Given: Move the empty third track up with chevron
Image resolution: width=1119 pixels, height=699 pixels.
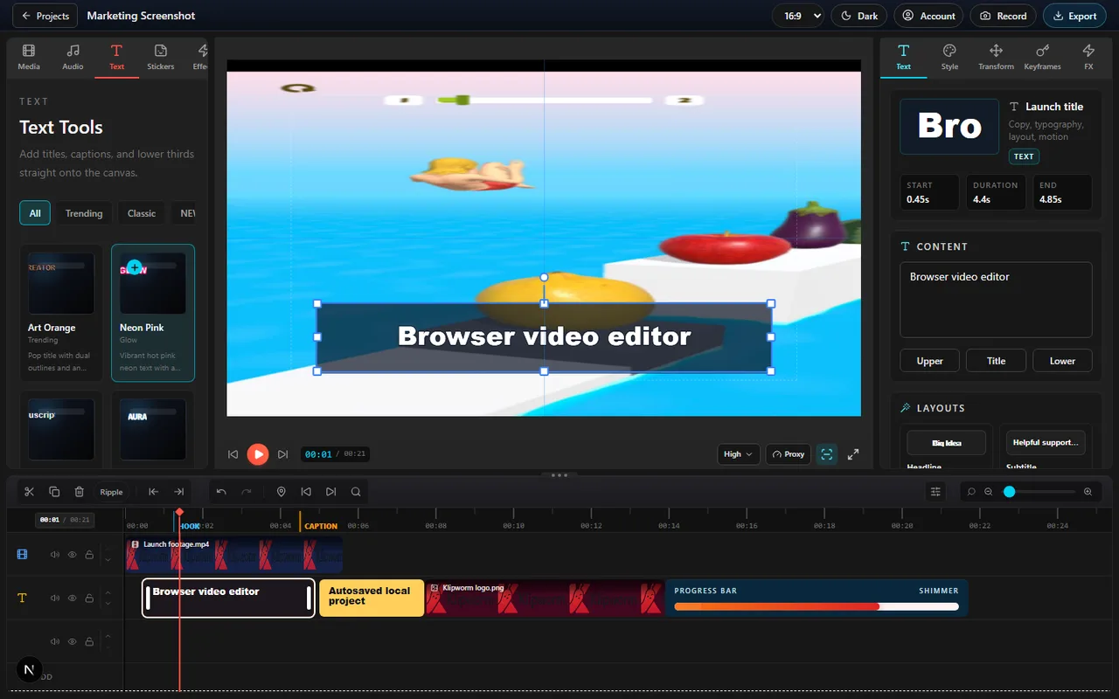Looking at the screenshot, I should coord(108,636).
